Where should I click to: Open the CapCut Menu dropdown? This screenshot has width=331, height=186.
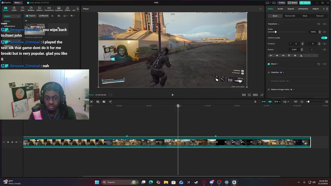18,3
